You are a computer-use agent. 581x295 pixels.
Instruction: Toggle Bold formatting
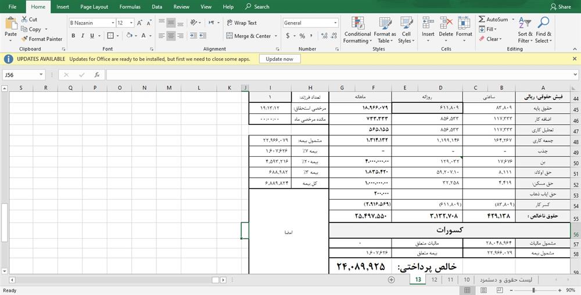[74, 36]
